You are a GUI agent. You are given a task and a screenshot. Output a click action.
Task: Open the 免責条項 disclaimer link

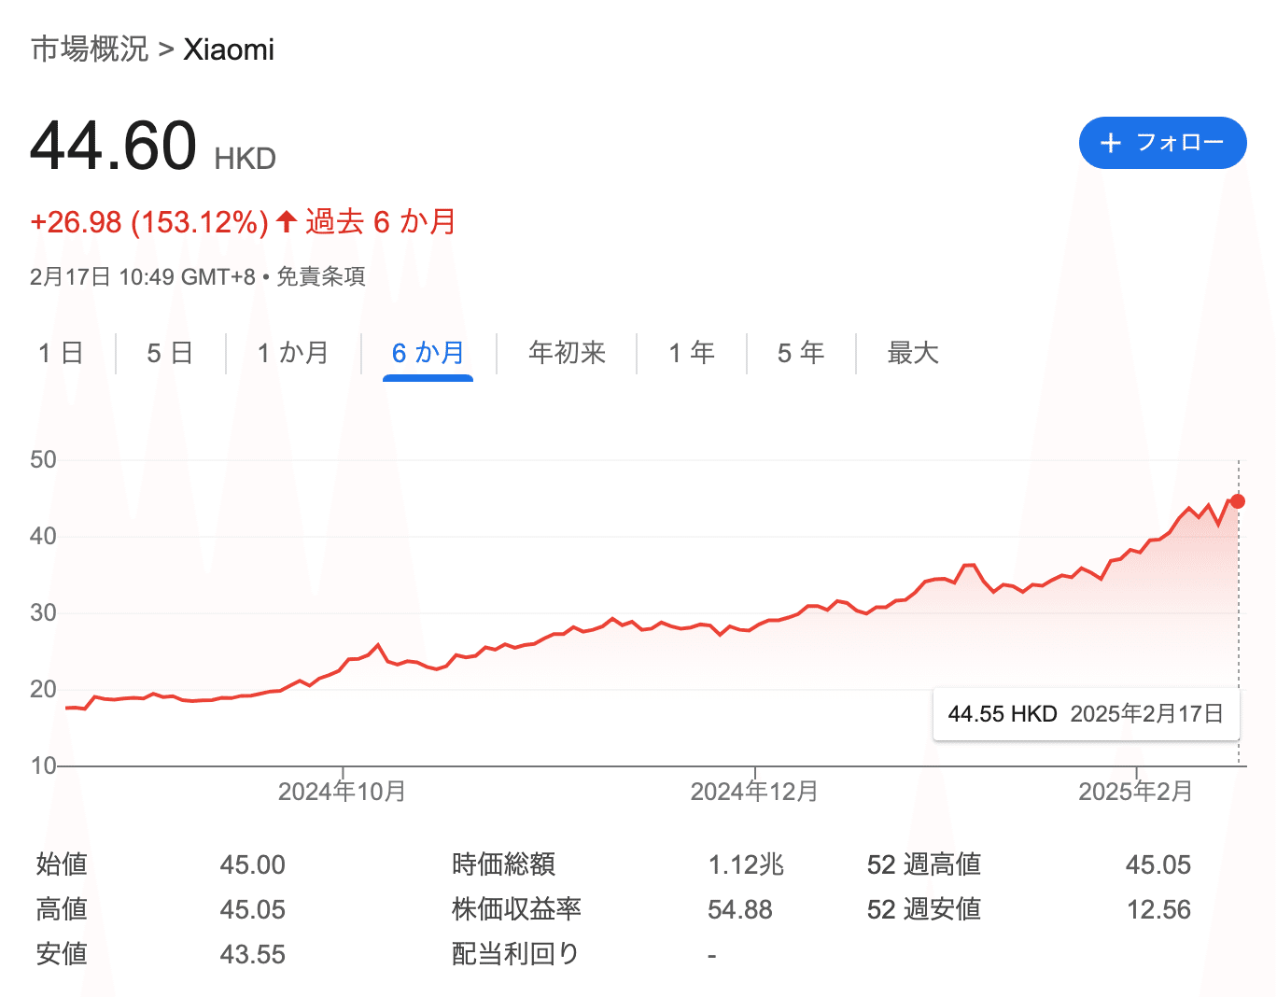321,276
